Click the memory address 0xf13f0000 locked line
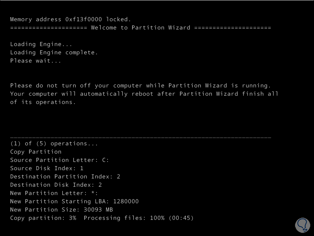Viewport: 314px width, 236px height. 71,19
